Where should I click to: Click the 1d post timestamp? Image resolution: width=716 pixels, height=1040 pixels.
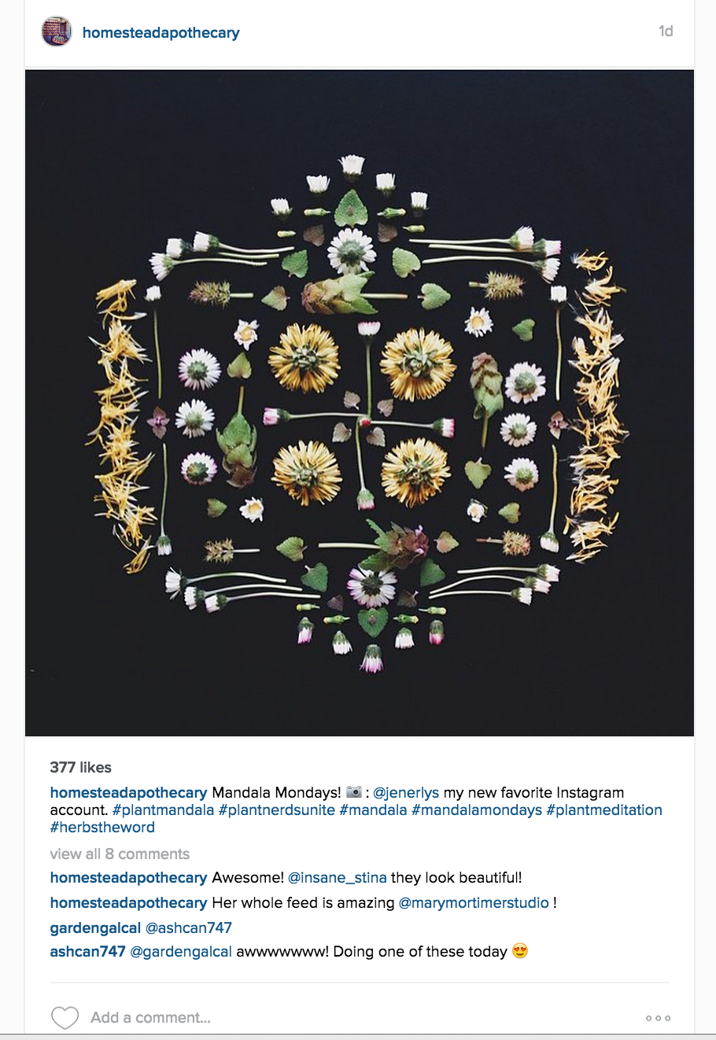tap(666, 31)
